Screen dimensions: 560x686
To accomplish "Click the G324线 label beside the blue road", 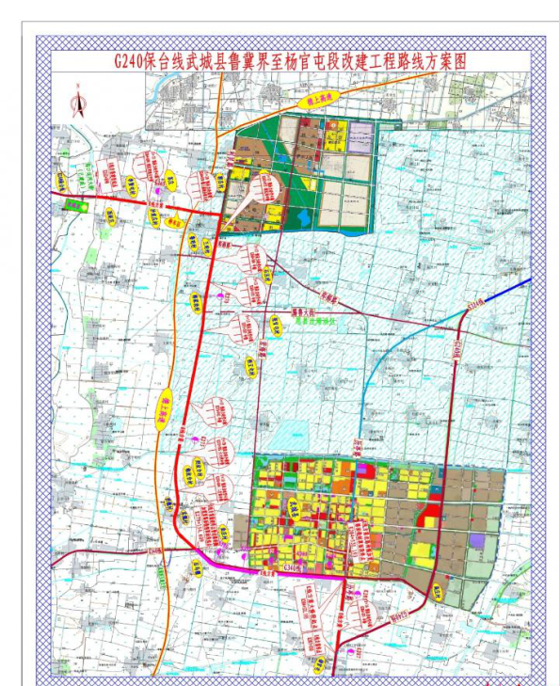I will click(475, 305).
